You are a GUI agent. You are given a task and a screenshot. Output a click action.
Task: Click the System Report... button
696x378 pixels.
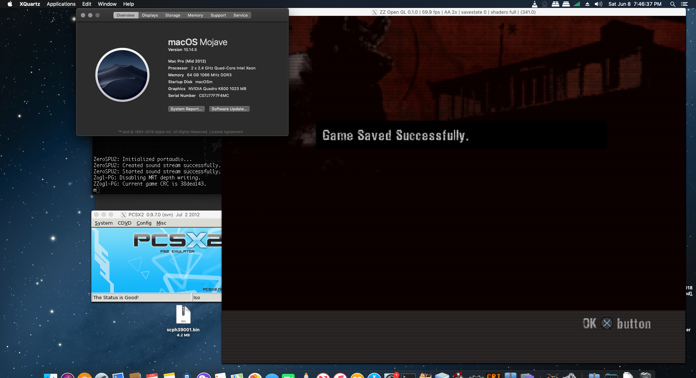click(186, 109)
